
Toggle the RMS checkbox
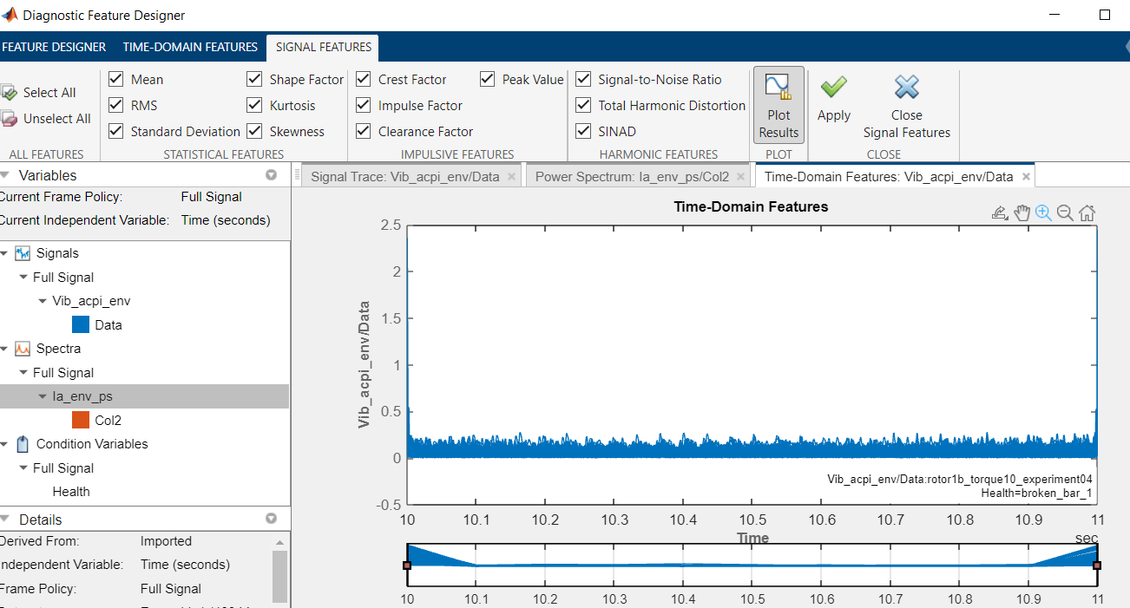pyautogui.click(x=115, y=105)
